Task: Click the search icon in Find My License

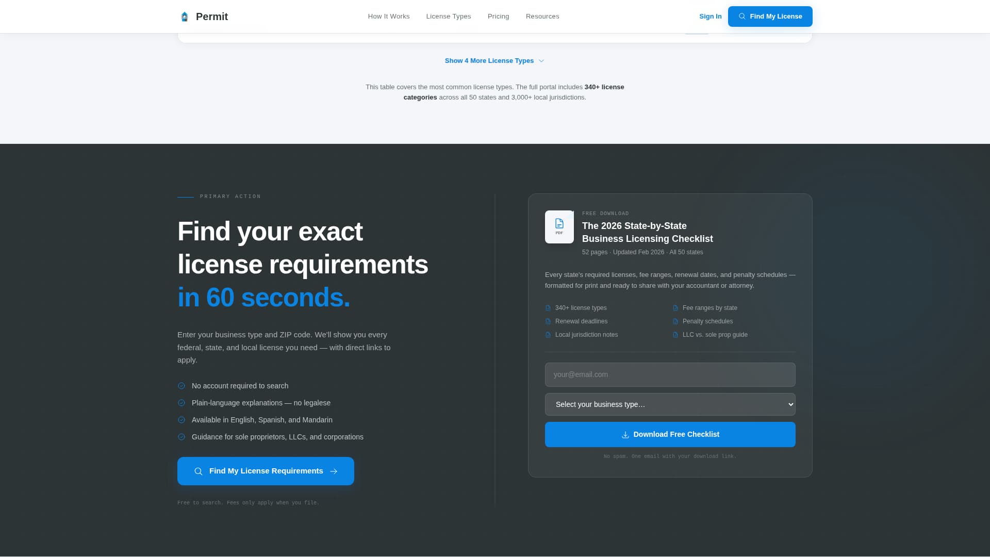Action: tap(742, 17)
